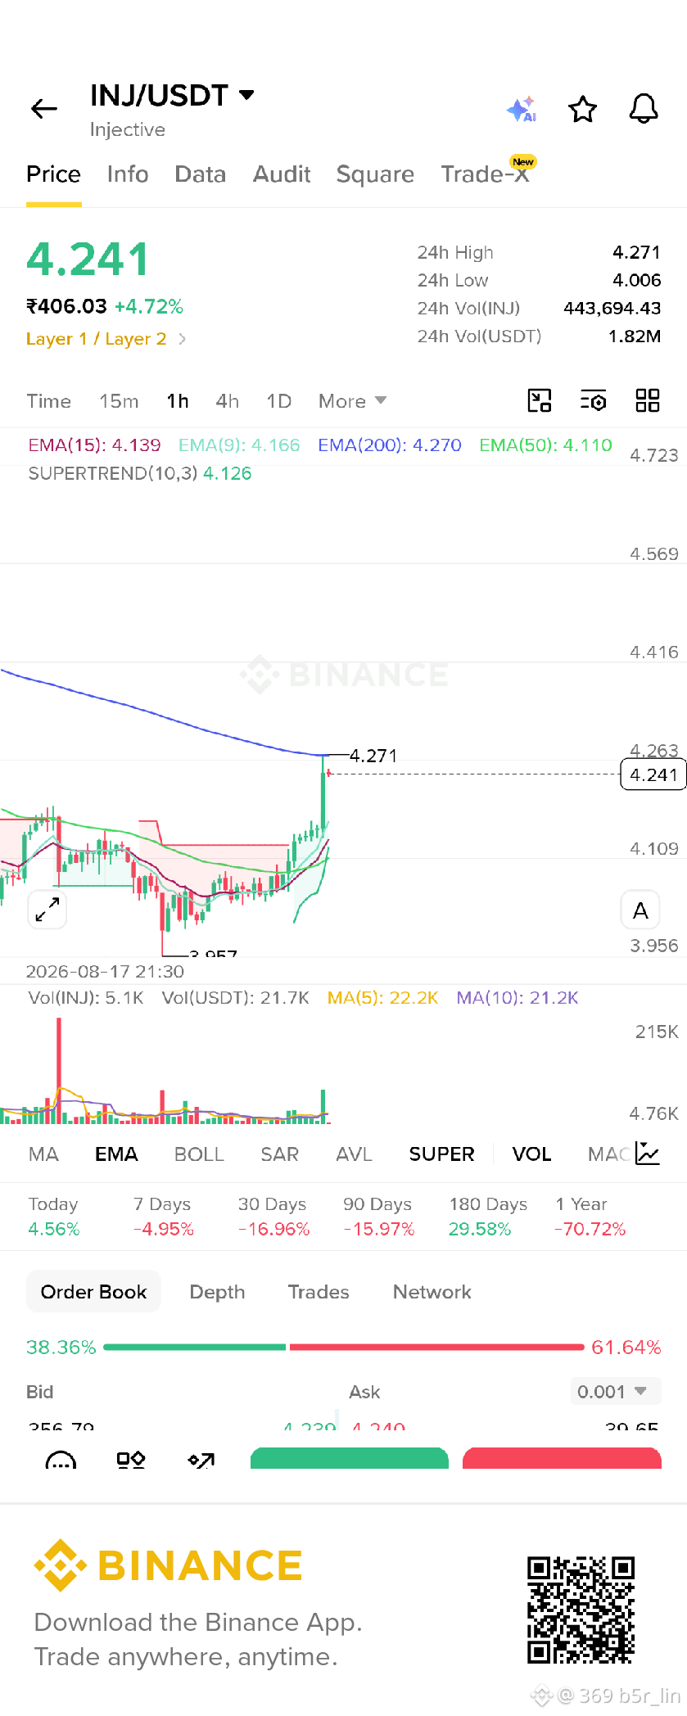Open the chat bubble icon at bottom
The image size is (687, 1716).
coord(61,1460)
